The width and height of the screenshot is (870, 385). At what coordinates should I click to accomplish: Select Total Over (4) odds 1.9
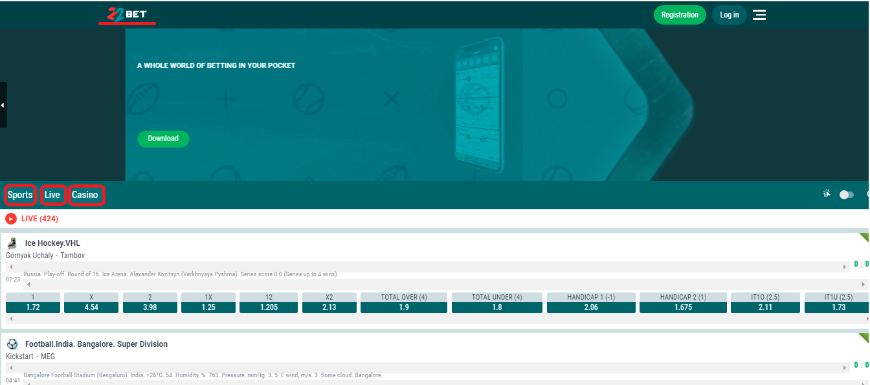coord(404,307)
